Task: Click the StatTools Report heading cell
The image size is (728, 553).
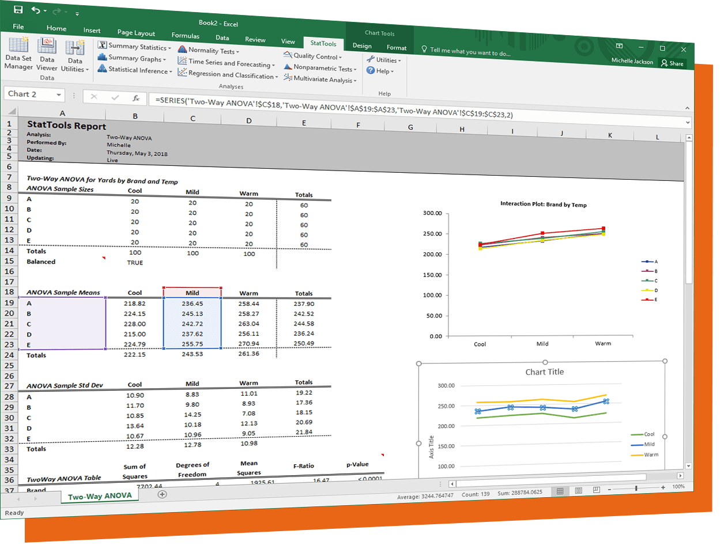Action: point(66,125)
